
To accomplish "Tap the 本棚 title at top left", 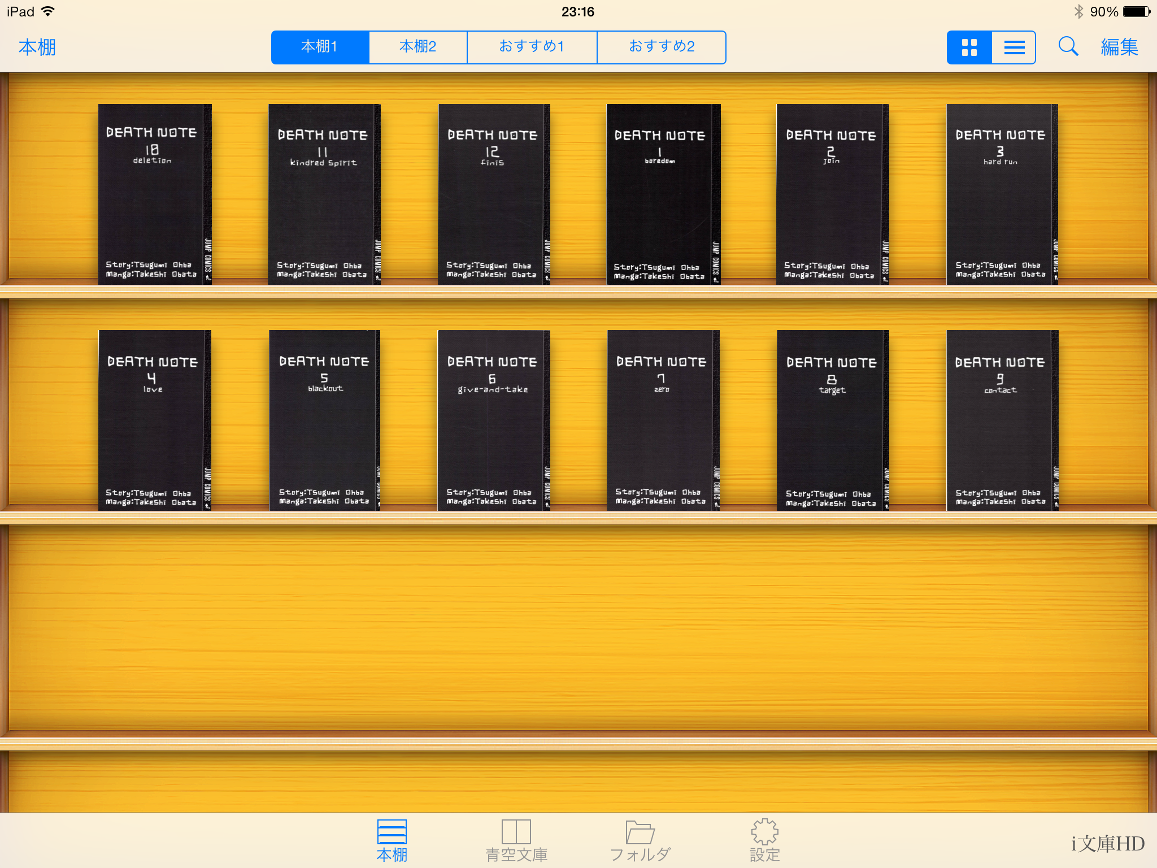I will pyautogui.click(x=37, y=47).
